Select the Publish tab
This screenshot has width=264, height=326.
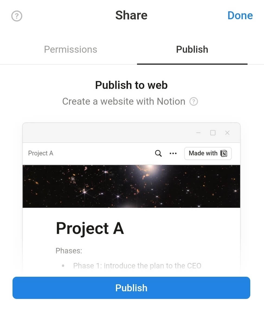(x=192, y=49)
